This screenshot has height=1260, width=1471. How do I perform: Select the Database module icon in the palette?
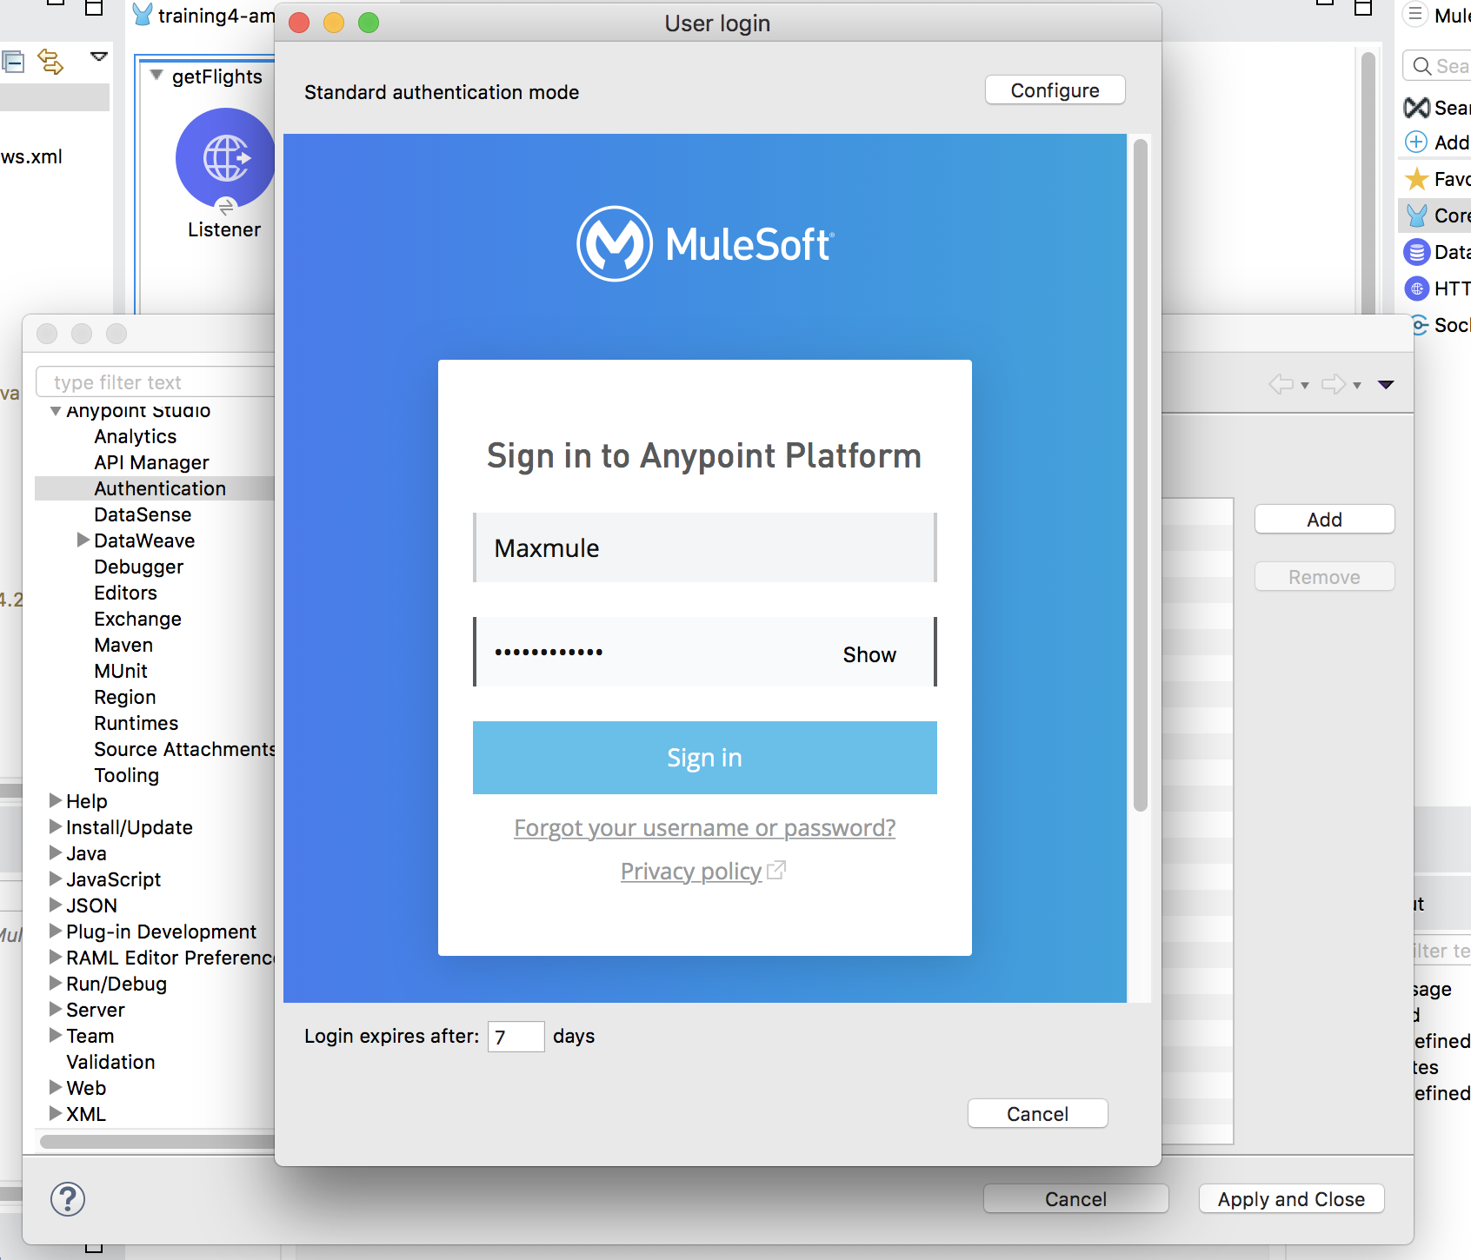[x=1417, y=252]
